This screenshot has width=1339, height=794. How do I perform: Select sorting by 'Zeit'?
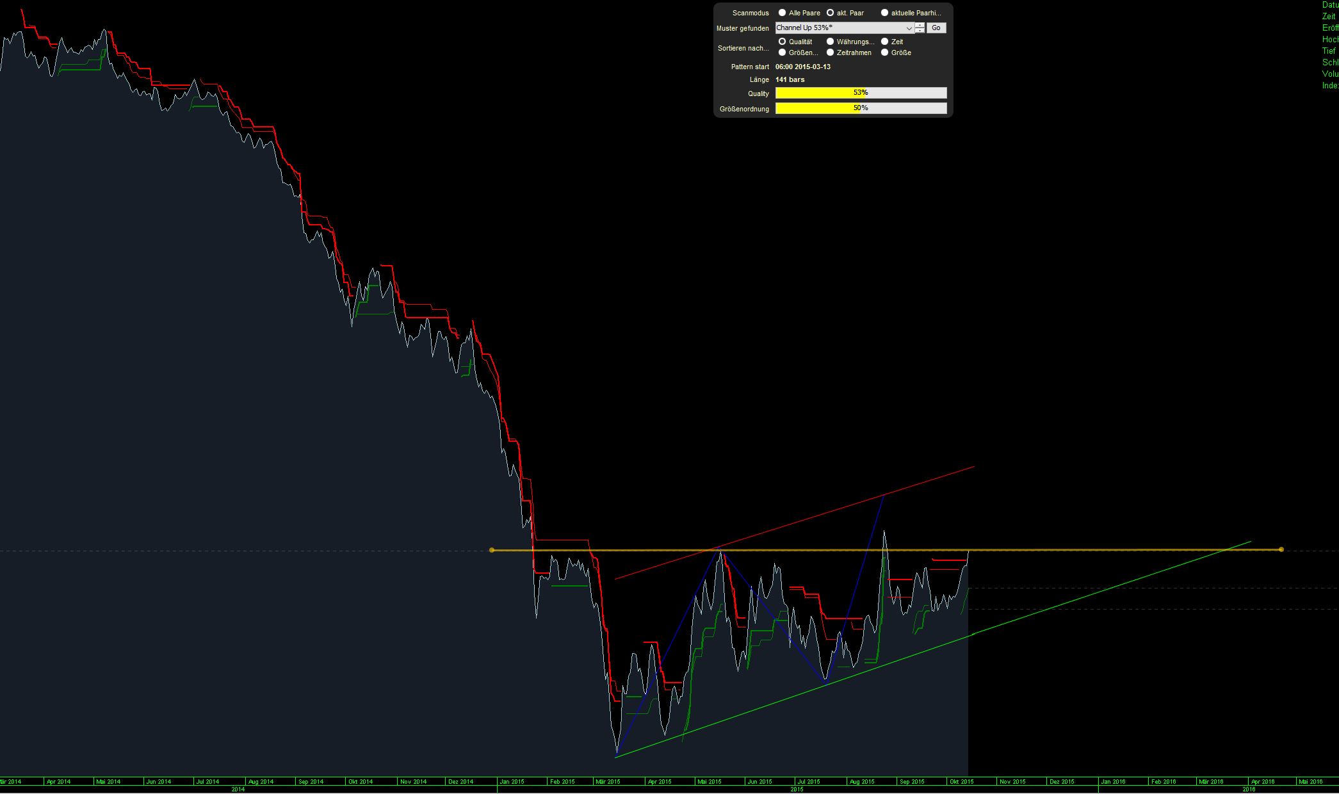pos(885,42)
